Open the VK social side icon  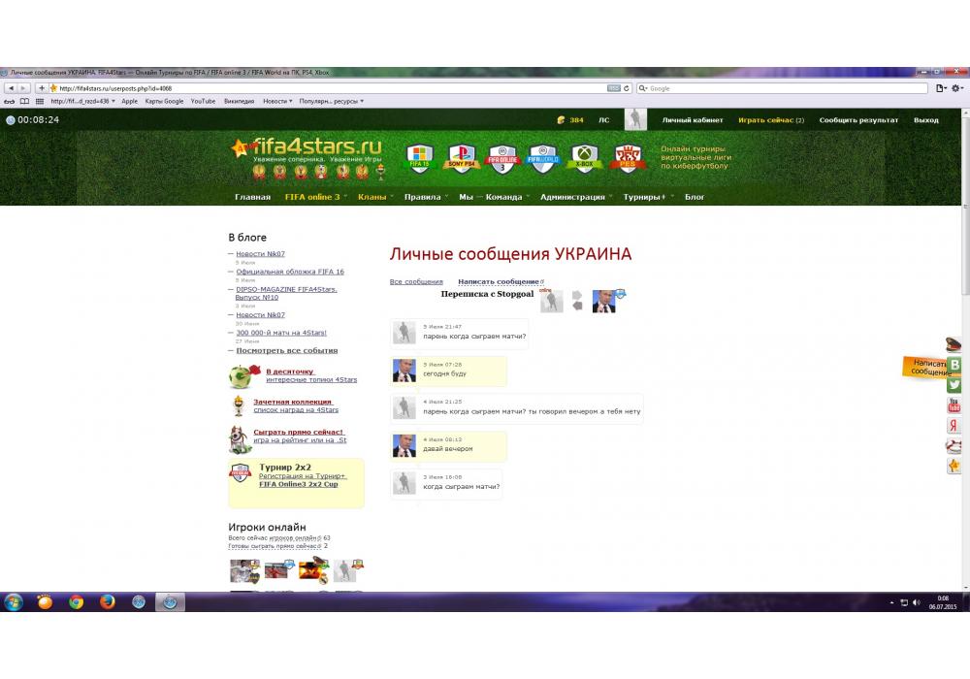[x=954, y=365]
